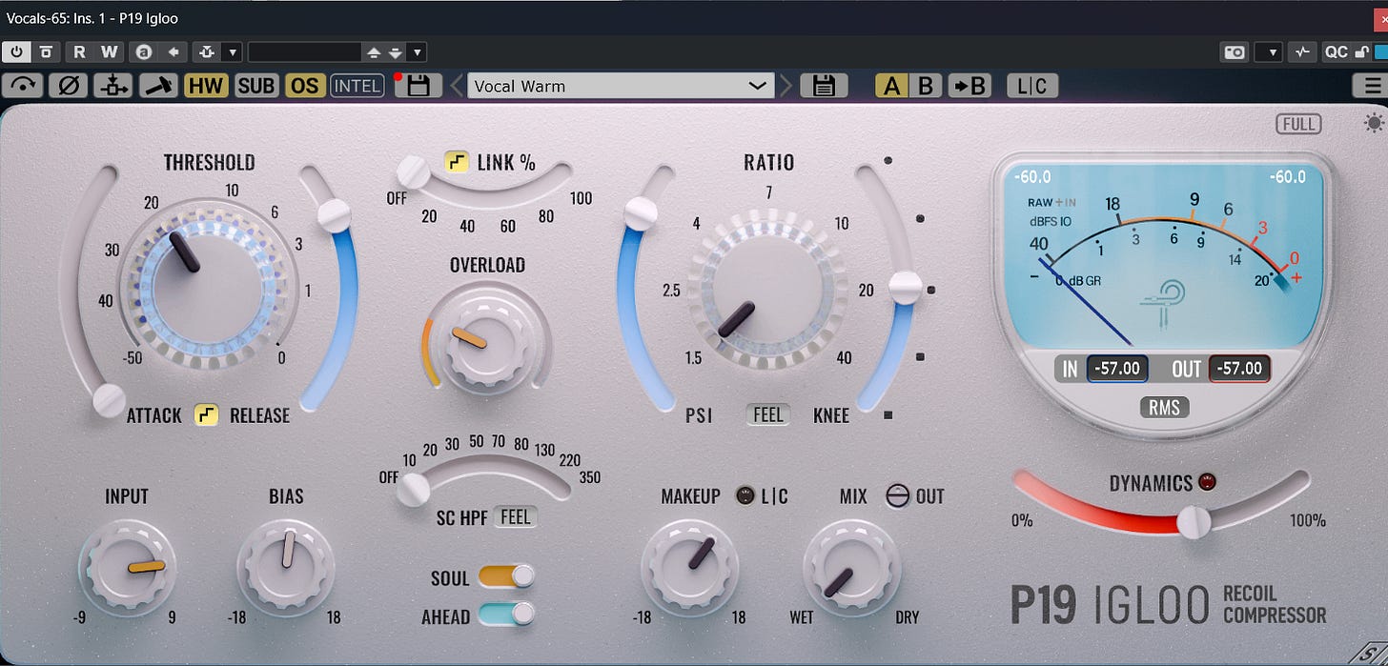1388x666 pixels.
Task: Enable the R read automation button
Action: (x=80, y=52)
